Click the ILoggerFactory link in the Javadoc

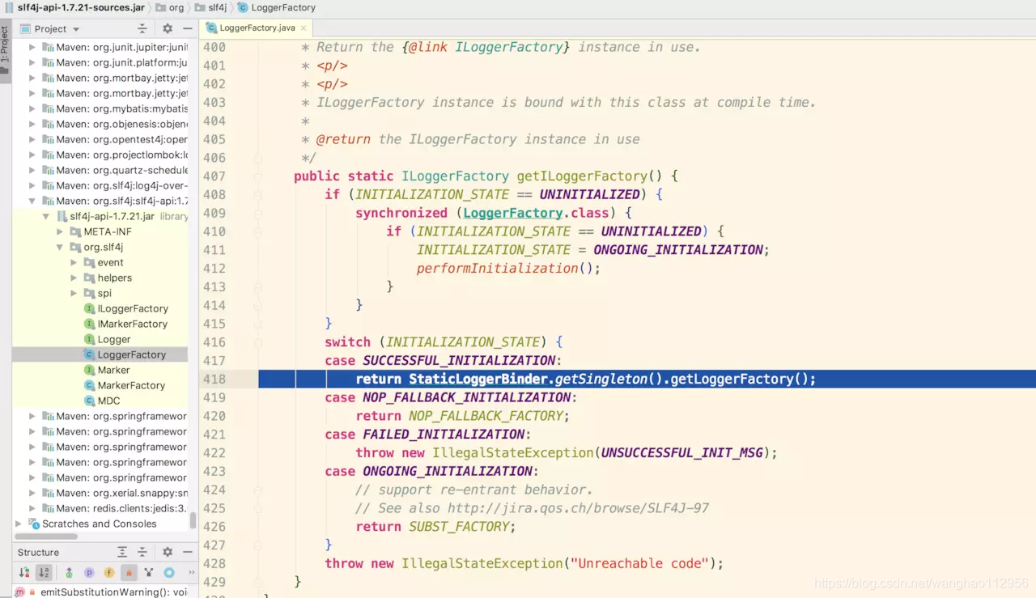click(509, 47)
